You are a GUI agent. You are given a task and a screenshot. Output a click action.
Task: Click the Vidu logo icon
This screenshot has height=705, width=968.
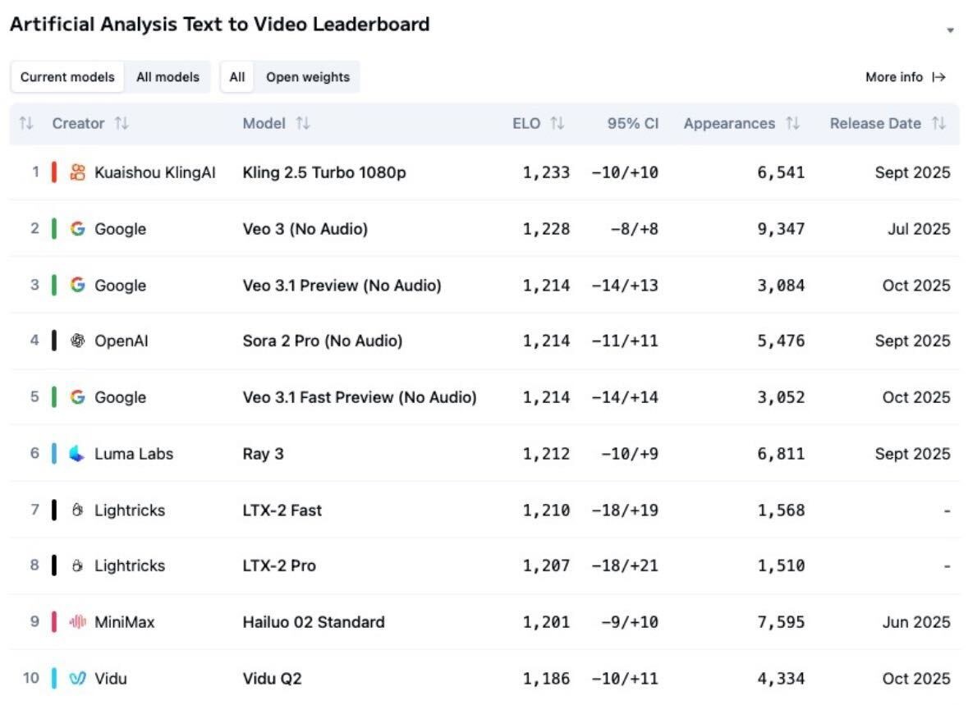78,679
